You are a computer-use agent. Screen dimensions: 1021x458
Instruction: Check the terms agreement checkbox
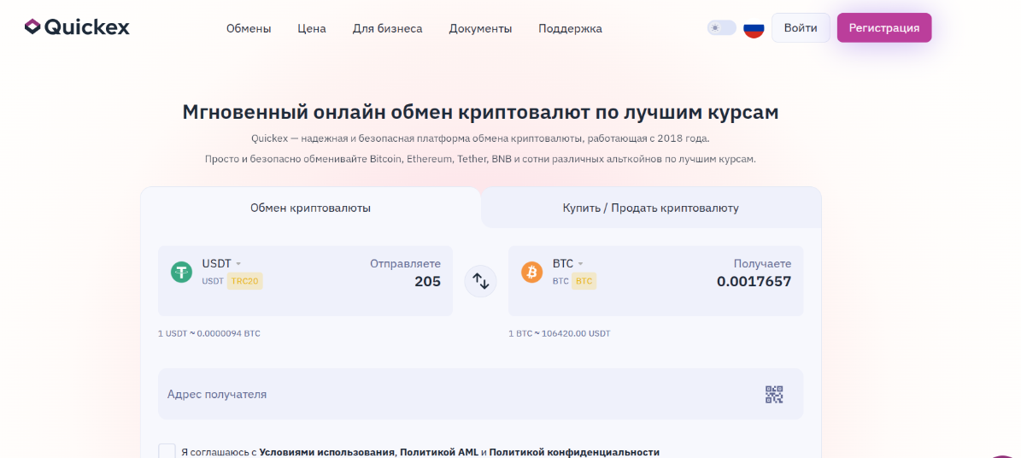coord(167,451)
